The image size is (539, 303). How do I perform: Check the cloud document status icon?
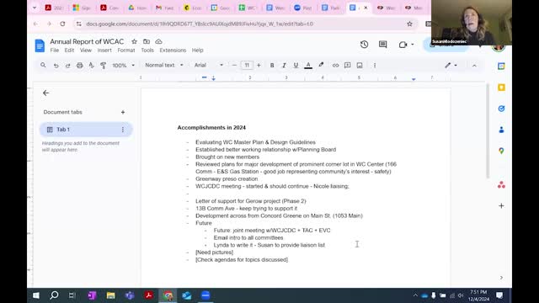point(158,41)
